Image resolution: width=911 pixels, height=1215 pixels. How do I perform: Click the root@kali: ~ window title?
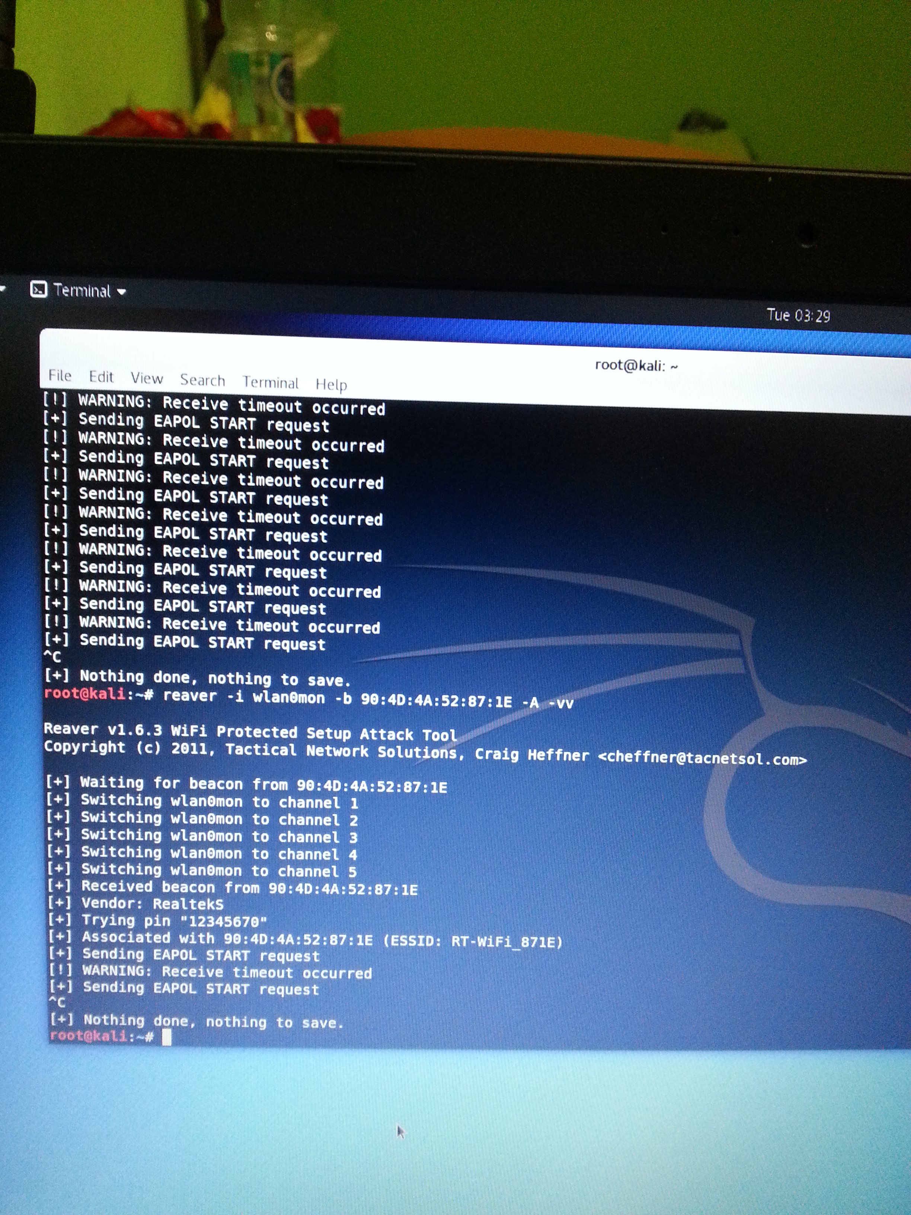point(636,366)
